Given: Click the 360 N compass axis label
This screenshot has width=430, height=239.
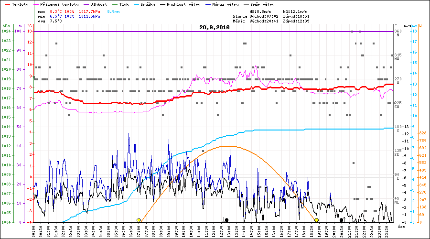Looking at the screenshot, I should (x=398, y=33).
